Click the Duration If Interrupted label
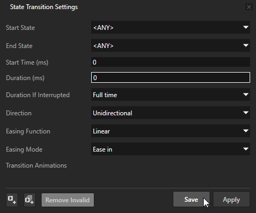This screenshot has width=256, height=213. coord(38,95)
